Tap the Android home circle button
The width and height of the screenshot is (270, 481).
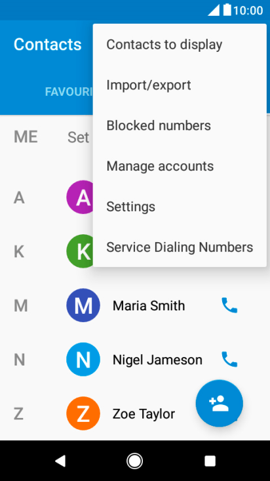click(134, 461)
